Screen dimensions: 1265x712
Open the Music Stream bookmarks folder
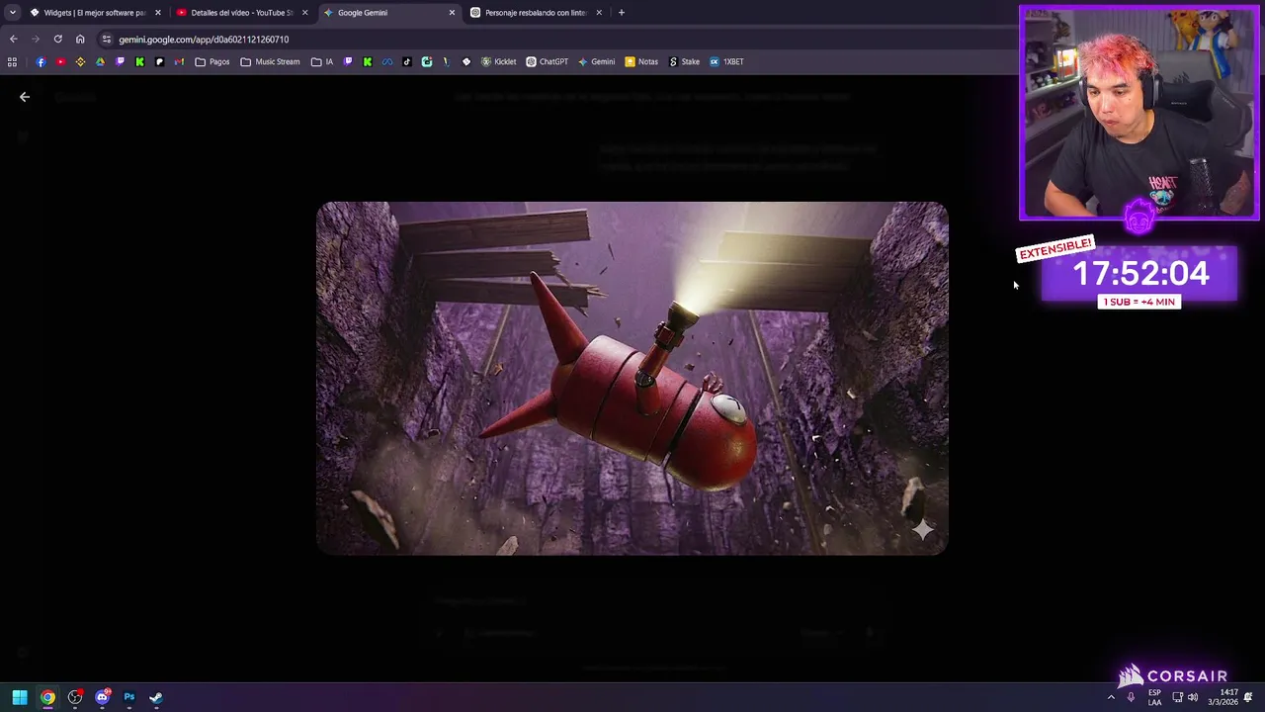click(270, 61)
